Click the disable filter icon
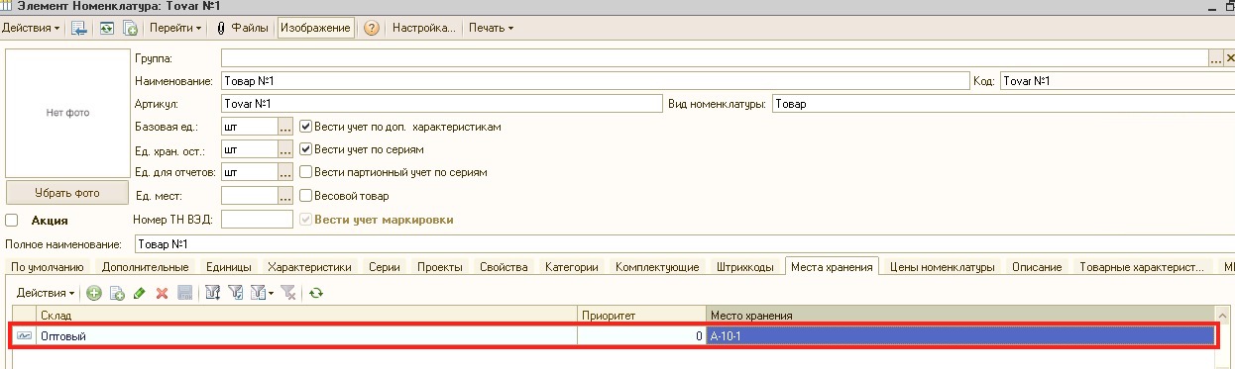The width and height of the screenshot is (1235, 369). click(x=288, y=293)
